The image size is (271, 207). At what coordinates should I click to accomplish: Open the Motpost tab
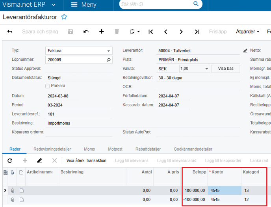tap(115, 149)
